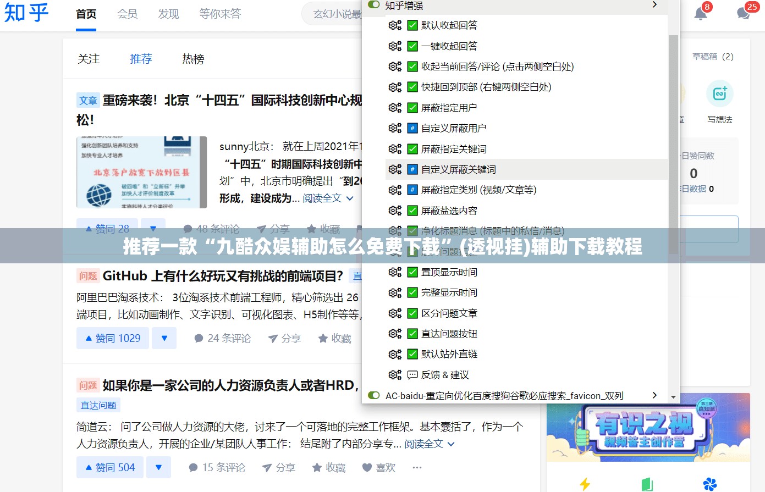Click gear icon beside 屏蔽盐选内容
Viewport: 765px width, 492px height.
[395, 211]
